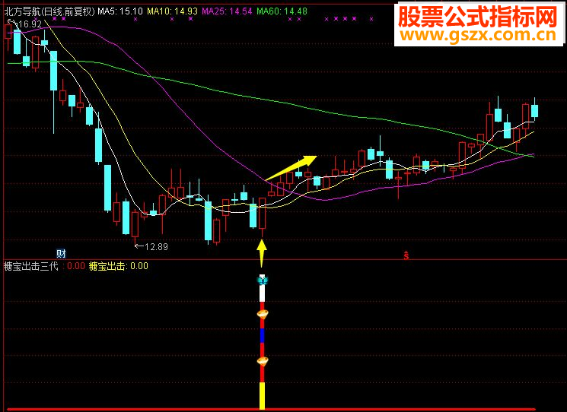The image size is (567, 412).
Task: Click the MA60: 14.48 label
Action: (x=282, y=11)
